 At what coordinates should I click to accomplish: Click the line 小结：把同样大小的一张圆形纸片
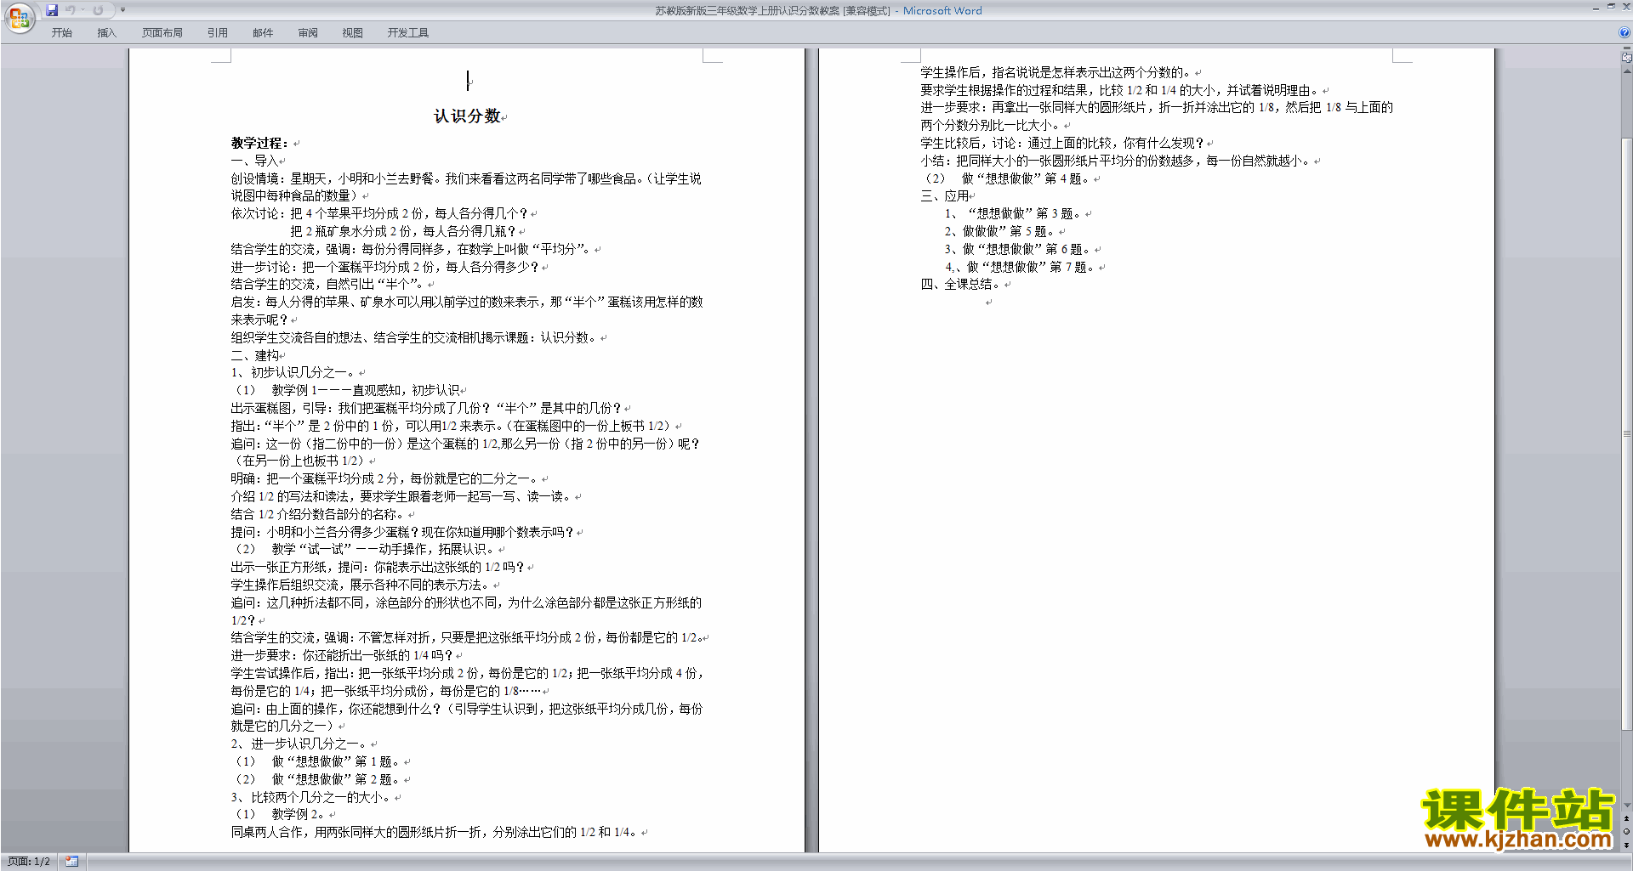click(1116, 161)
